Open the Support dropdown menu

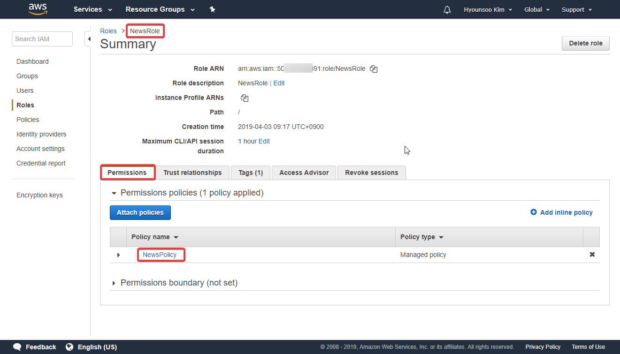tap(577, 9)
